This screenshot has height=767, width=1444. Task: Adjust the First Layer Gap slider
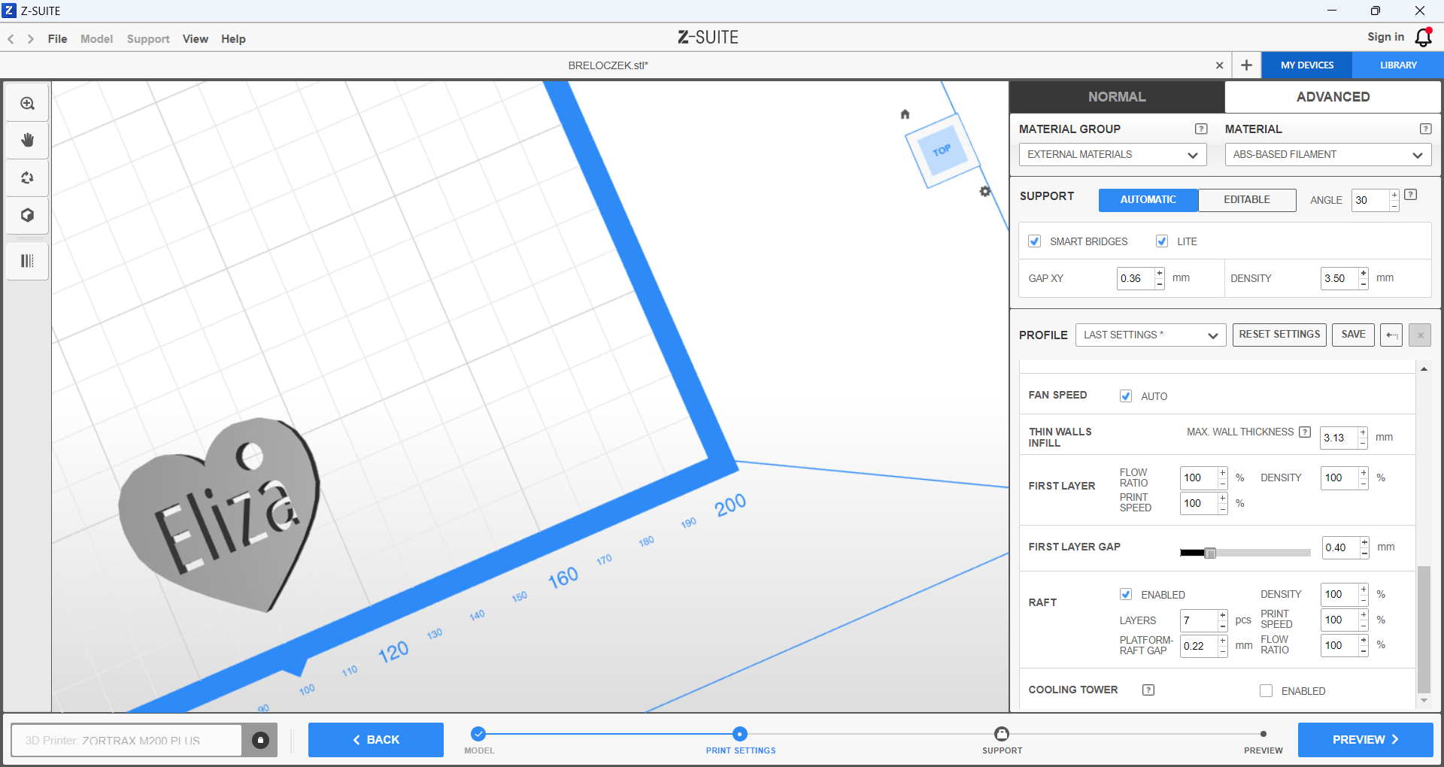click(1210, 553)
